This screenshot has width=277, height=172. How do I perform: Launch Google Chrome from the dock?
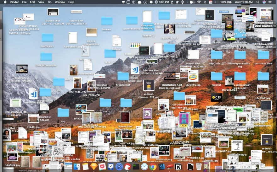[153, 167]
